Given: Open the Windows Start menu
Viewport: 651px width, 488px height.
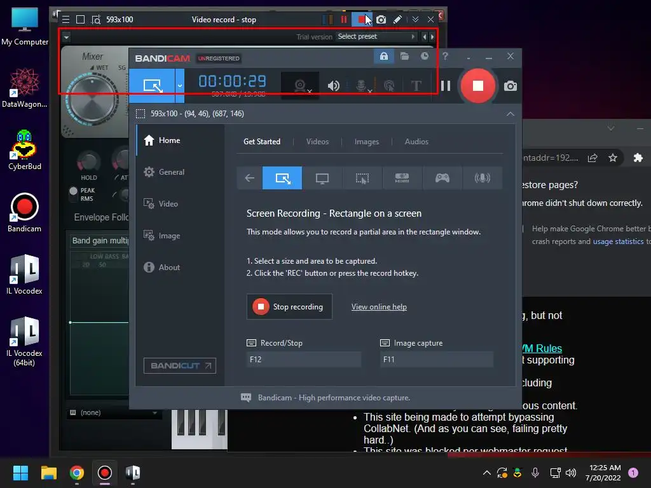Looking at the screenshot, I should [x=20, y=473].
